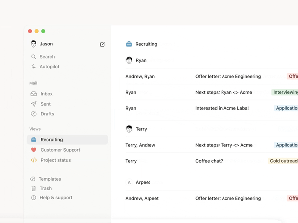Screen dimensions: 298x223
Task: Click the Search magnifier icon
Action: coord(33,57)
